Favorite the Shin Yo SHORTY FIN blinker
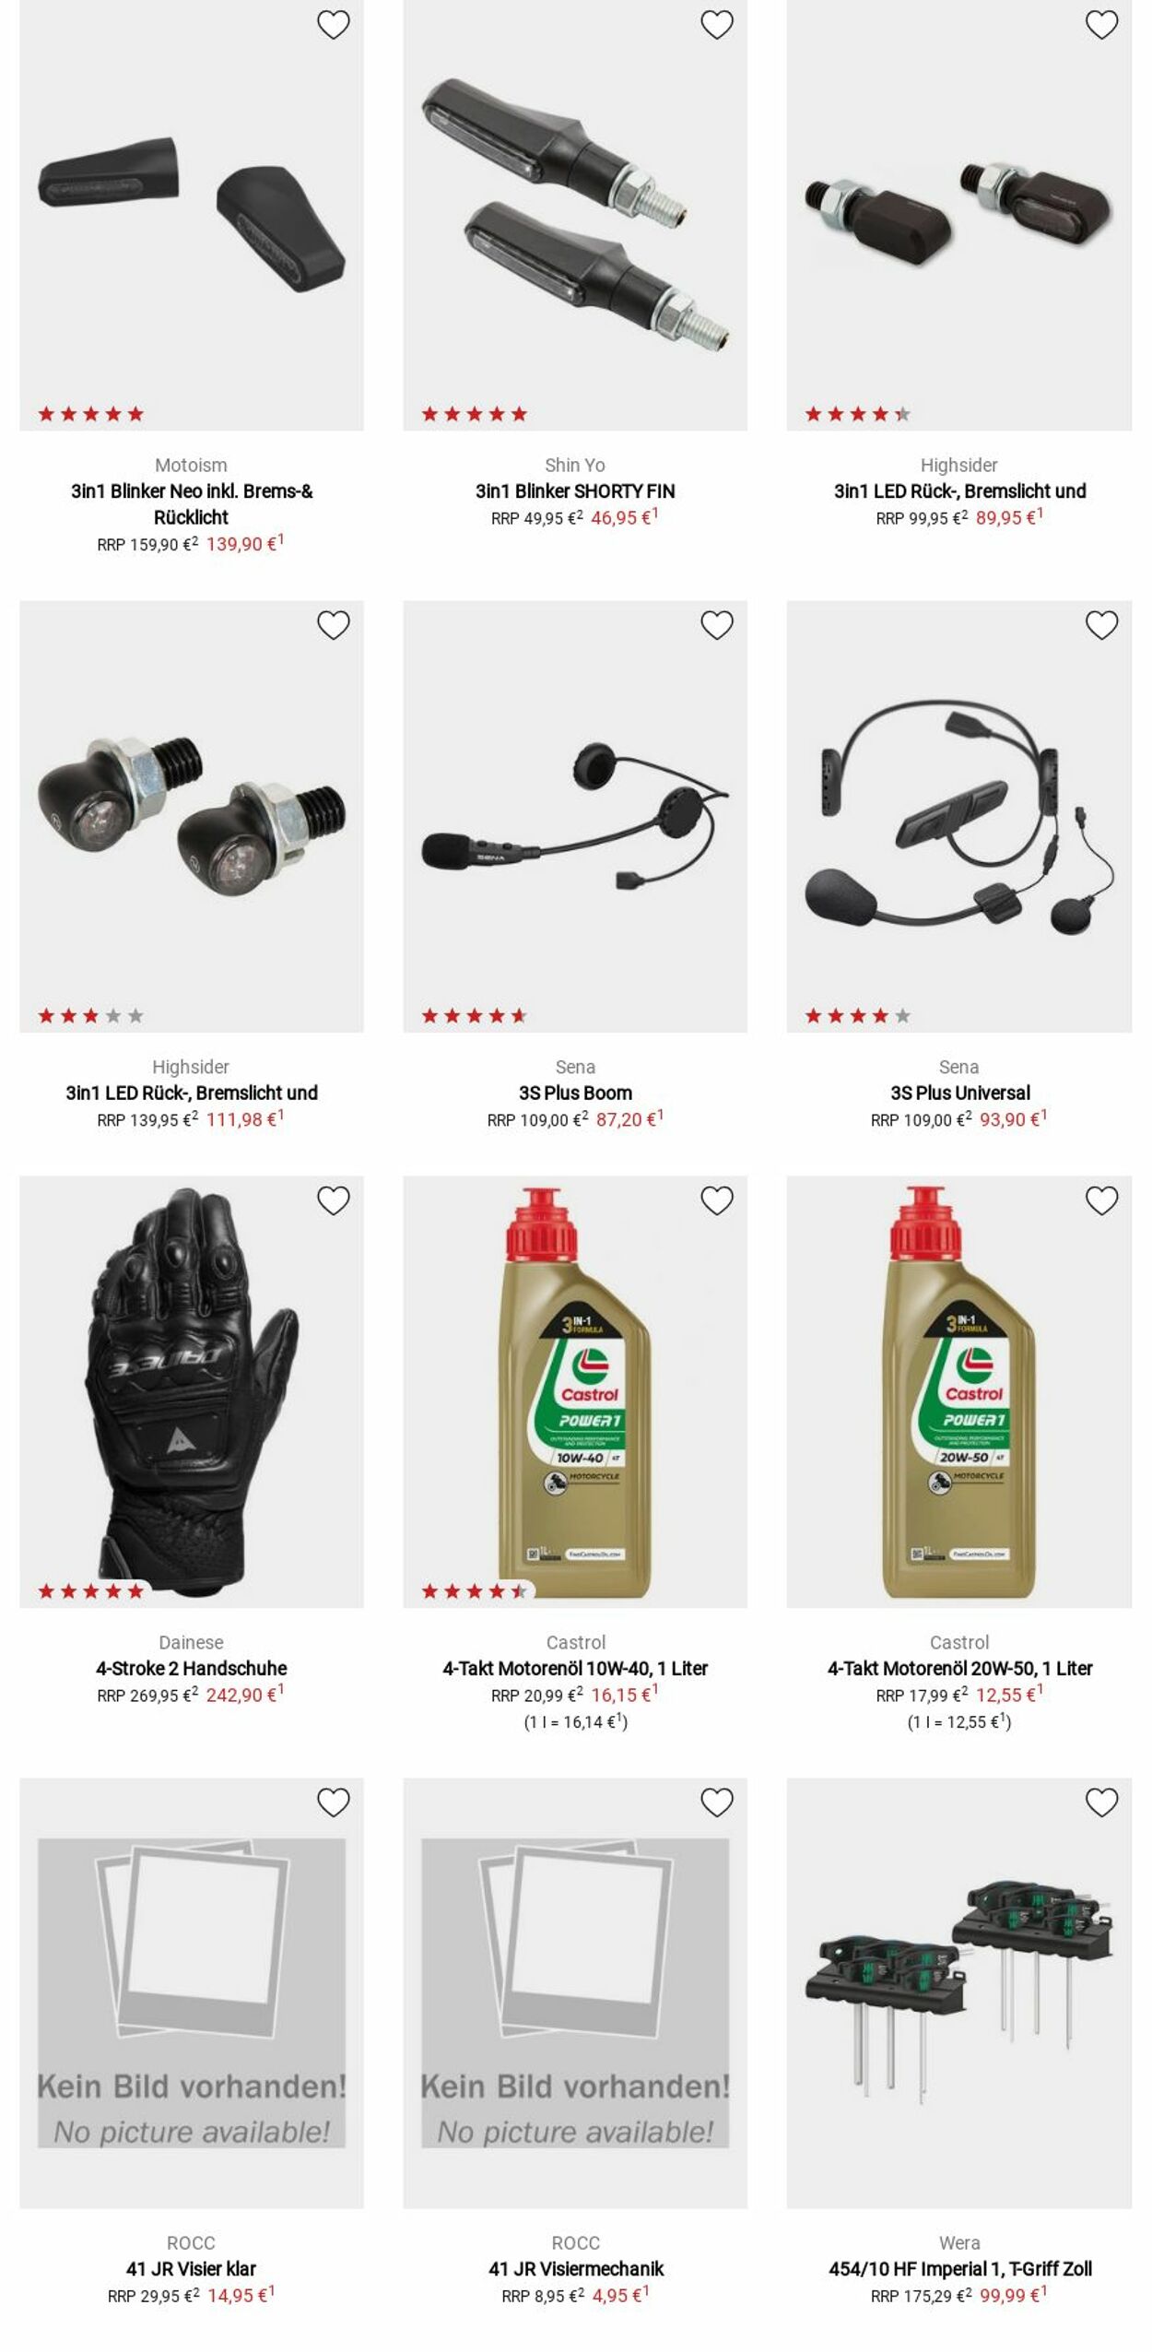This screenshot has height=2352, width=1152. (716, 25)
